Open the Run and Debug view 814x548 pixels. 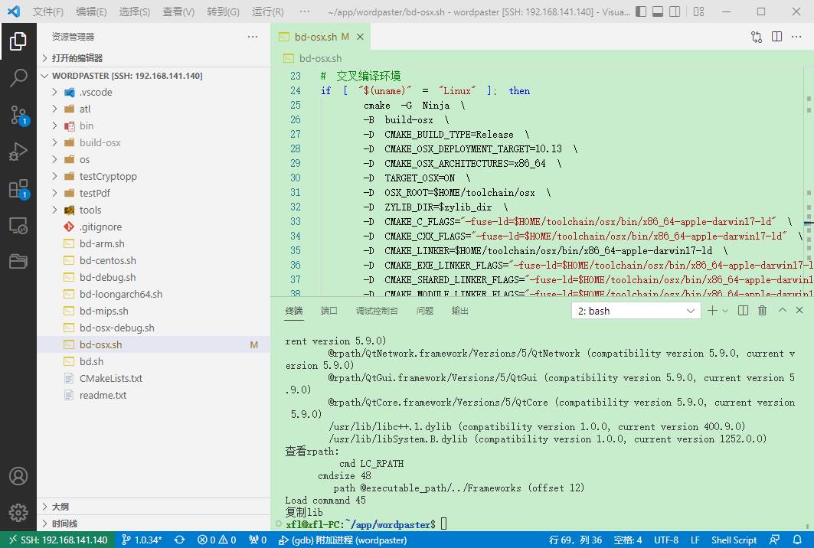(18, 152)
